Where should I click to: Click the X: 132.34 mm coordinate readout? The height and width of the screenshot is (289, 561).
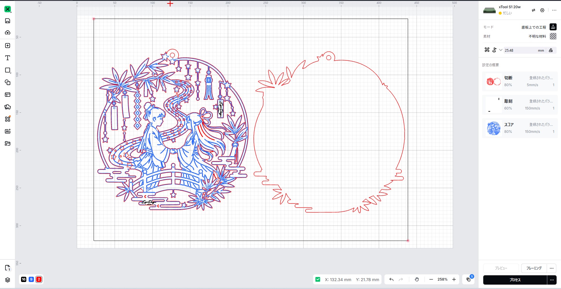point(338,280)
